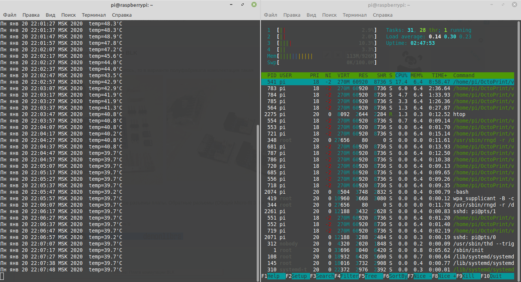Image resolution: width=521 pixels, height=282 pixels.
Task: Click the Command column header in htop
Action: coord(464,75)
